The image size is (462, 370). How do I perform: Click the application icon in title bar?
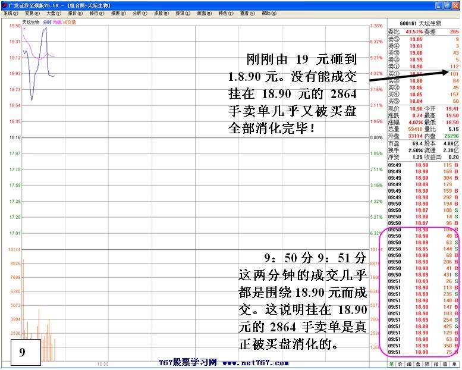(4, 4)
